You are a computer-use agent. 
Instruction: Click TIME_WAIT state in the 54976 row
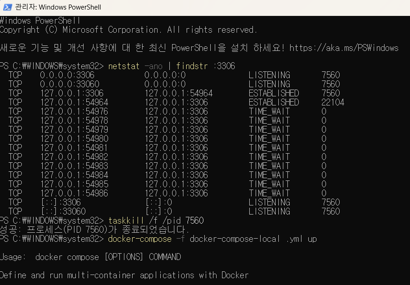point(269,111)
